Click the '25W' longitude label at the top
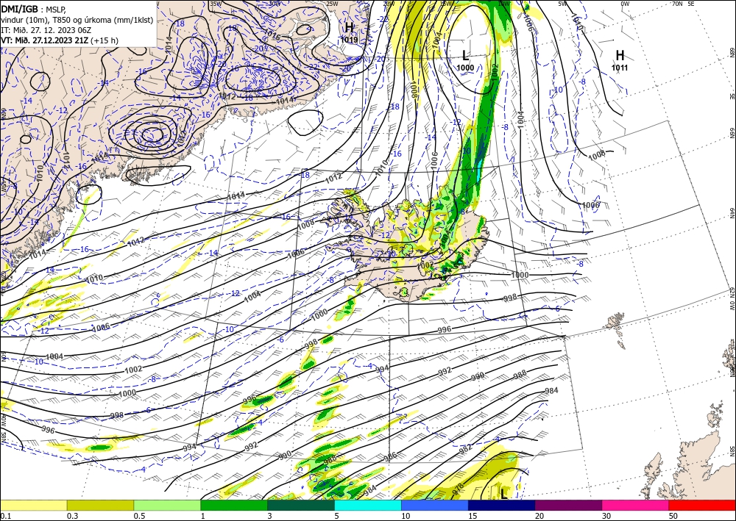 click(332, 4)
